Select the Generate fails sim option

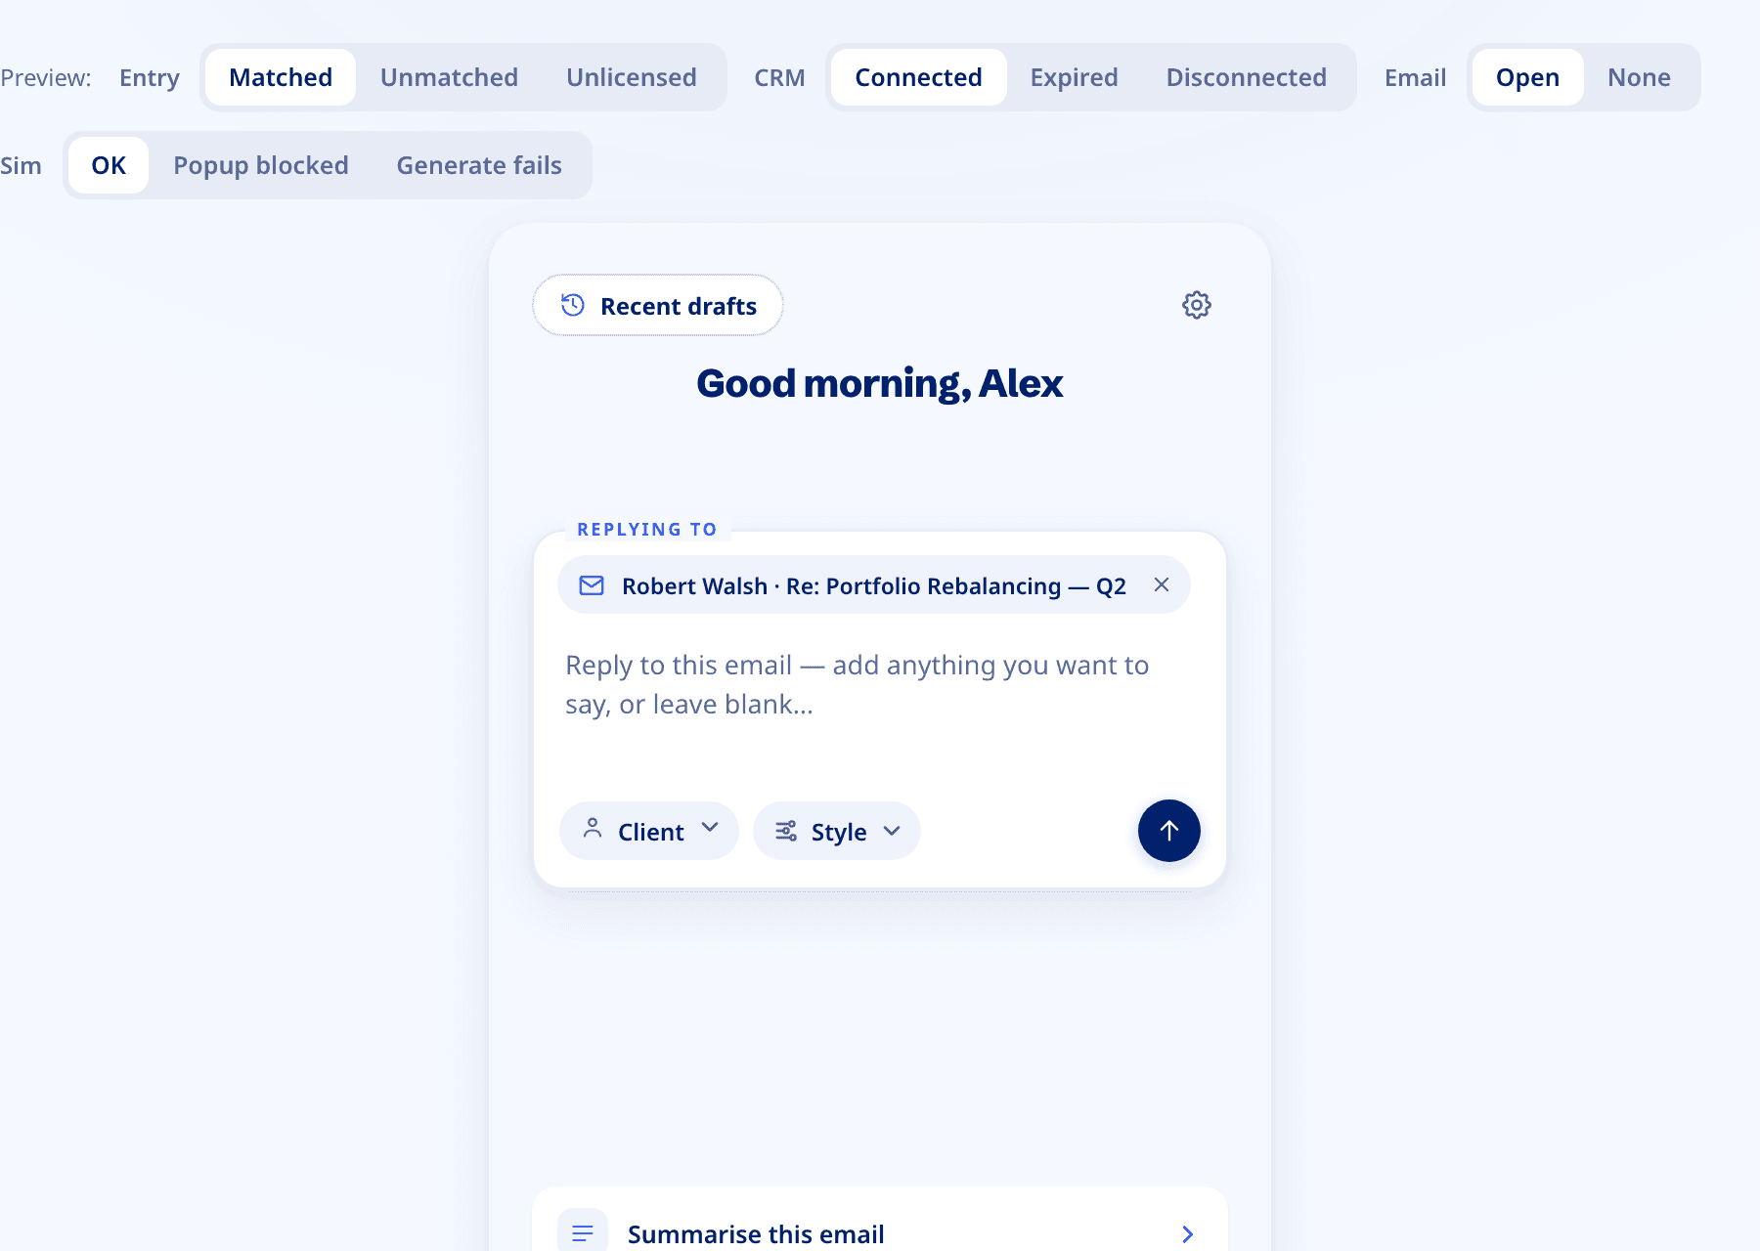(479, 165)
